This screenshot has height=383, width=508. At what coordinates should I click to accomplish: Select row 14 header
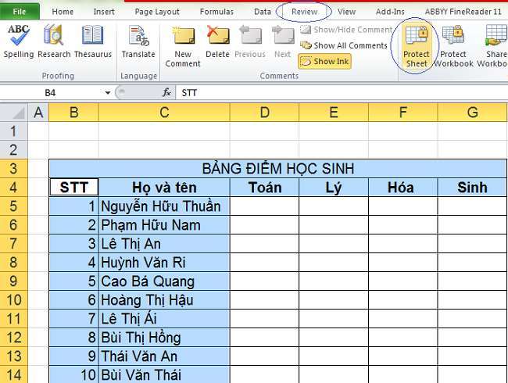click(13, 375)
